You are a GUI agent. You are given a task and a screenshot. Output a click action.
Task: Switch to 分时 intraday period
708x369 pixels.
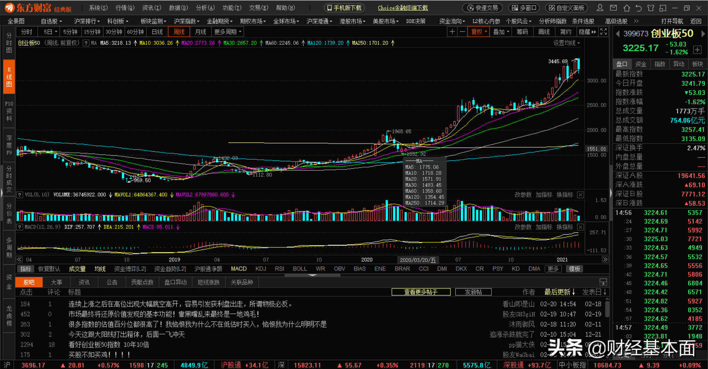pos(27,32)
